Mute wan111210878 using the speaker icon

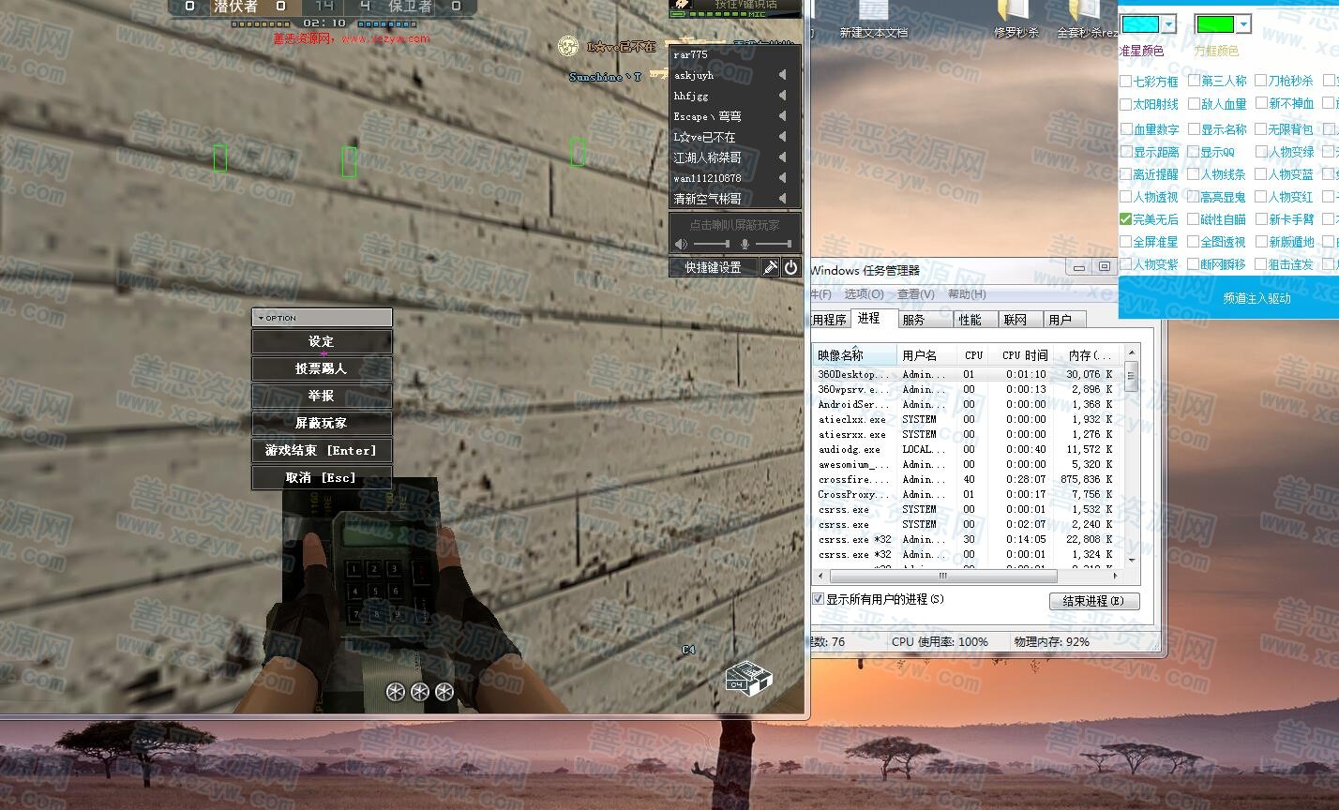(x=782, y=178)
